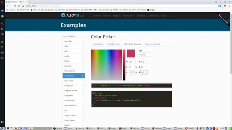Image resolution: width=232 pixels, height=130 pixels.
Task: Open About navigation link
Action: pyautogui.click(x=163, y=16)
